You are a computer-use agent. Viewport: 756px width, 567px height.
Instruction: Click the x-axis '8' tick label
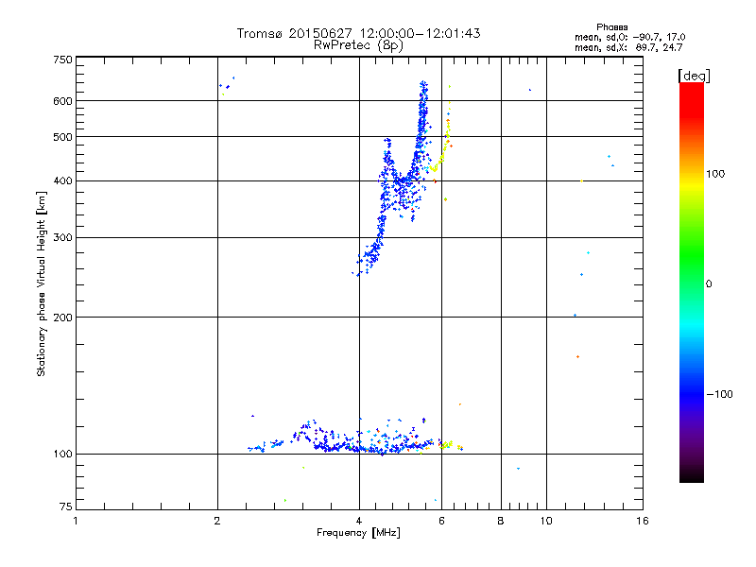[x=501, y=521]
